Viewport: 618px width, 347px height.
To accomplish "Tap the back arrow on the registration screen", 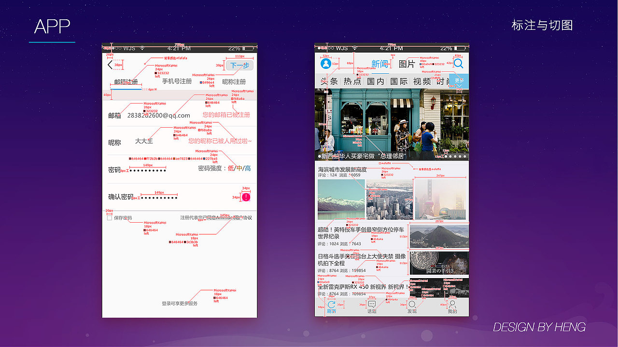I will pos(109,65).
